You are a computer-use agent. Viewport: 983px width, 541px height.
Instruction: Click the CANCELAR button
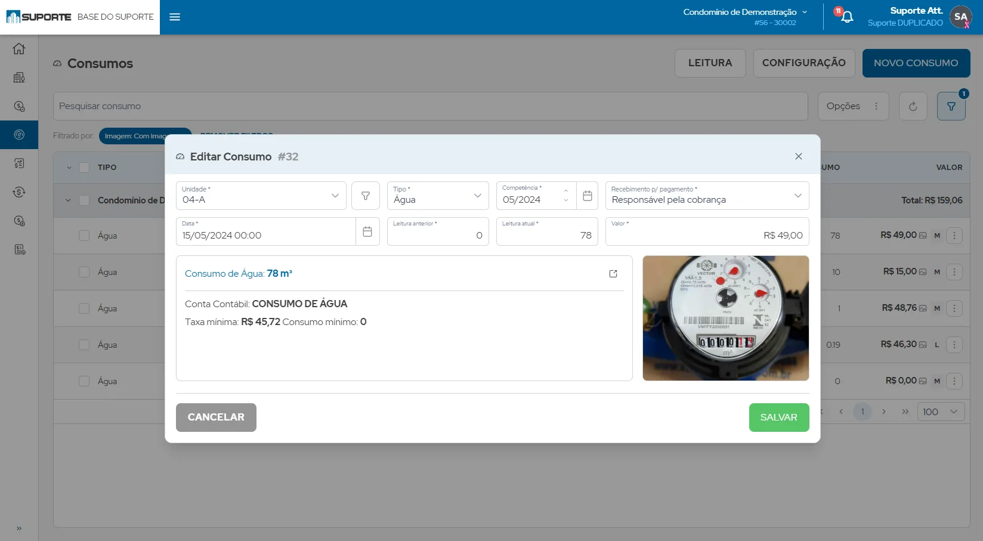(x=216, y=418)
